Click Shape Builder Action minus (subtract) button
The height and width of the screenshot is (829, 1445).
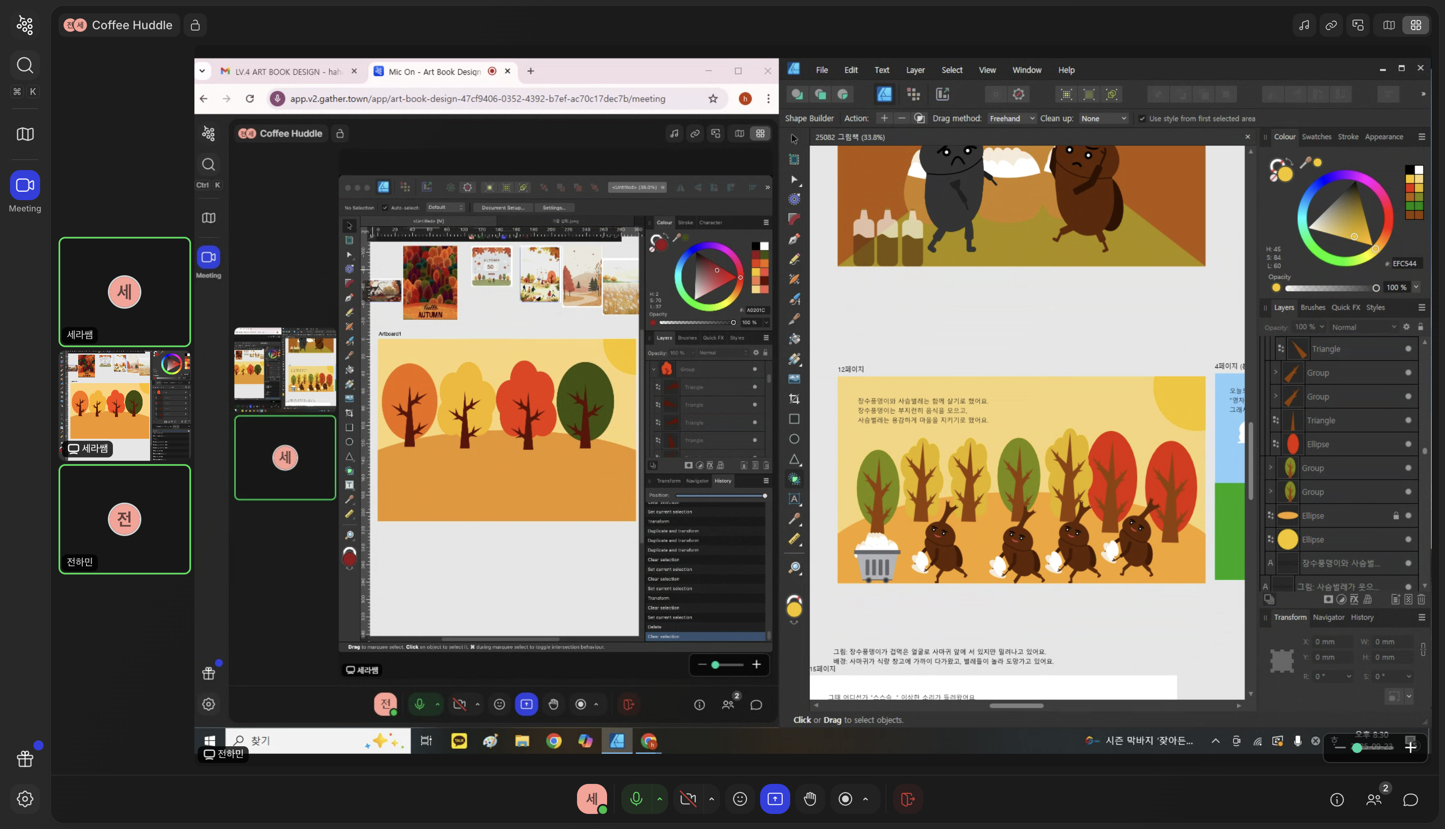pos(901,118)
